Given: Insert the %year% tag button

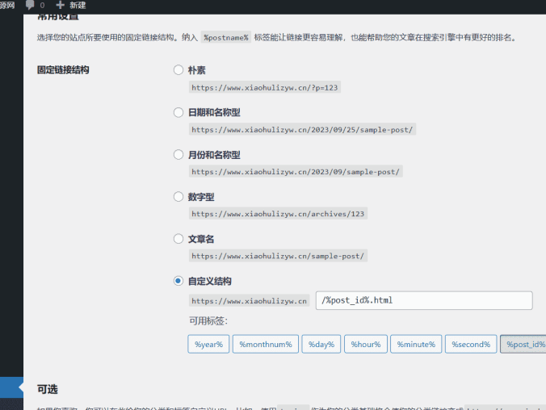Looking at the screenshot, I should point(208,344).
